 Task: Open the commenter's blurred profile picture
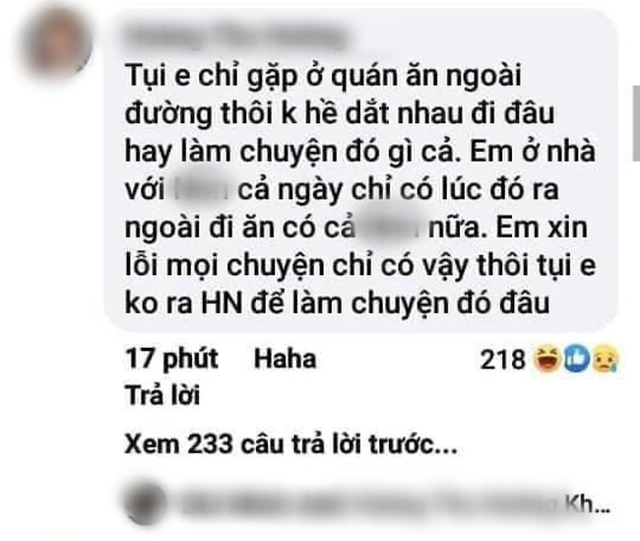click(x=56, y=42)
